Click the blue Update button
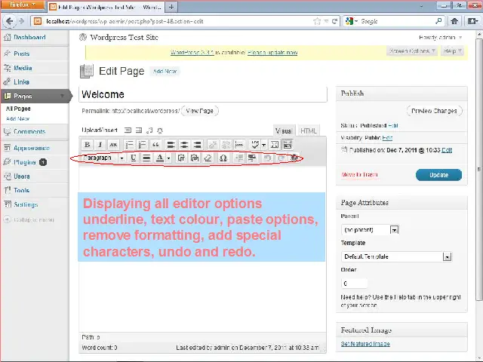Viewport: 483px width, 362px height. [438, 175]
